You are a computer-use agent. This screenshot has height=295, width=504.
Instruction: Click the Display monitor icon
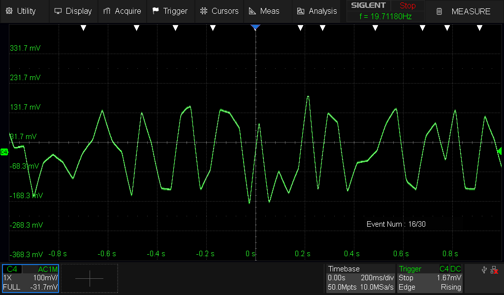pyautogui.click(x=58, y=11)
